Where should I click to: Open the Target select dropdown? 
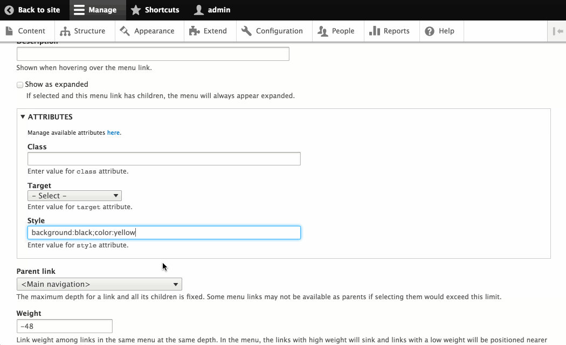pos(74,196)
